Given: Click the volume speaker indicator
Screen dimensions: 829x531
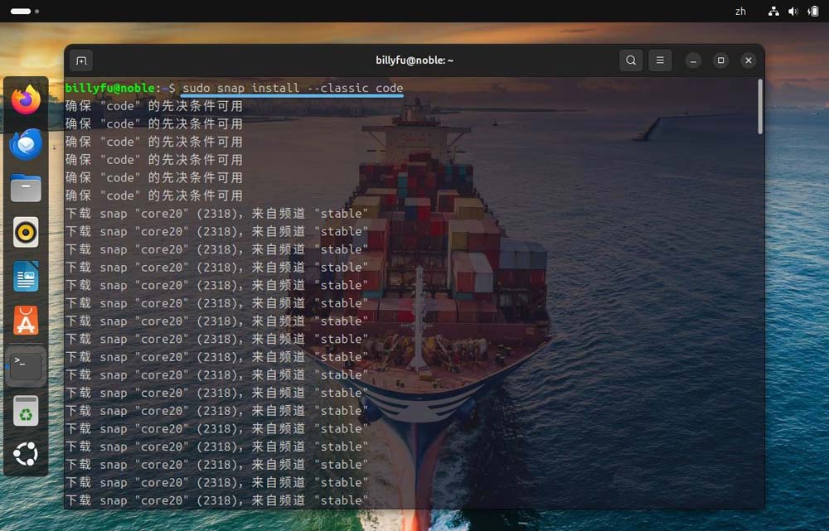Looking at the screenshot, I should (x=793, y=11).
